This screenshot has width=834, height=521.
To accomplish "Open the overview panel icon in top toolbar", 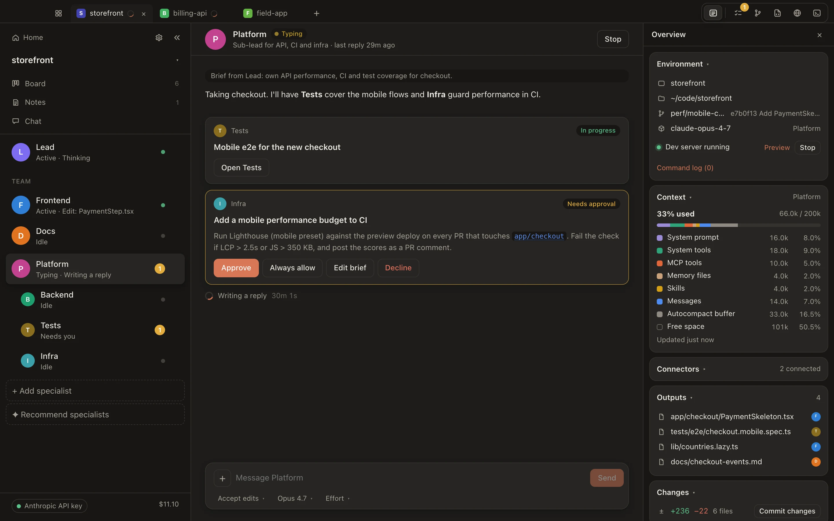I will 713,13.
